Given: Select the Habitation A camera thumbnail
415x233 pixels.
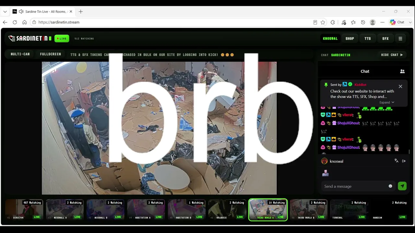Looking at the screenshot, I should (x=146, y=210).
